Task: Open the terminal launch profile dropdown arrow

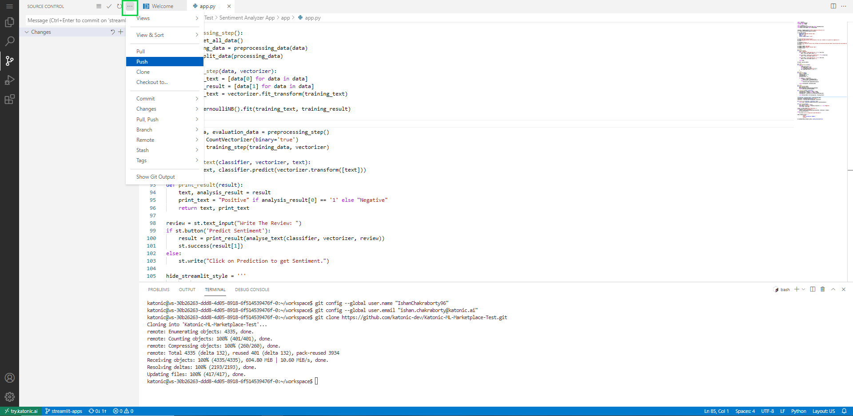Action: tap(803, 289)
